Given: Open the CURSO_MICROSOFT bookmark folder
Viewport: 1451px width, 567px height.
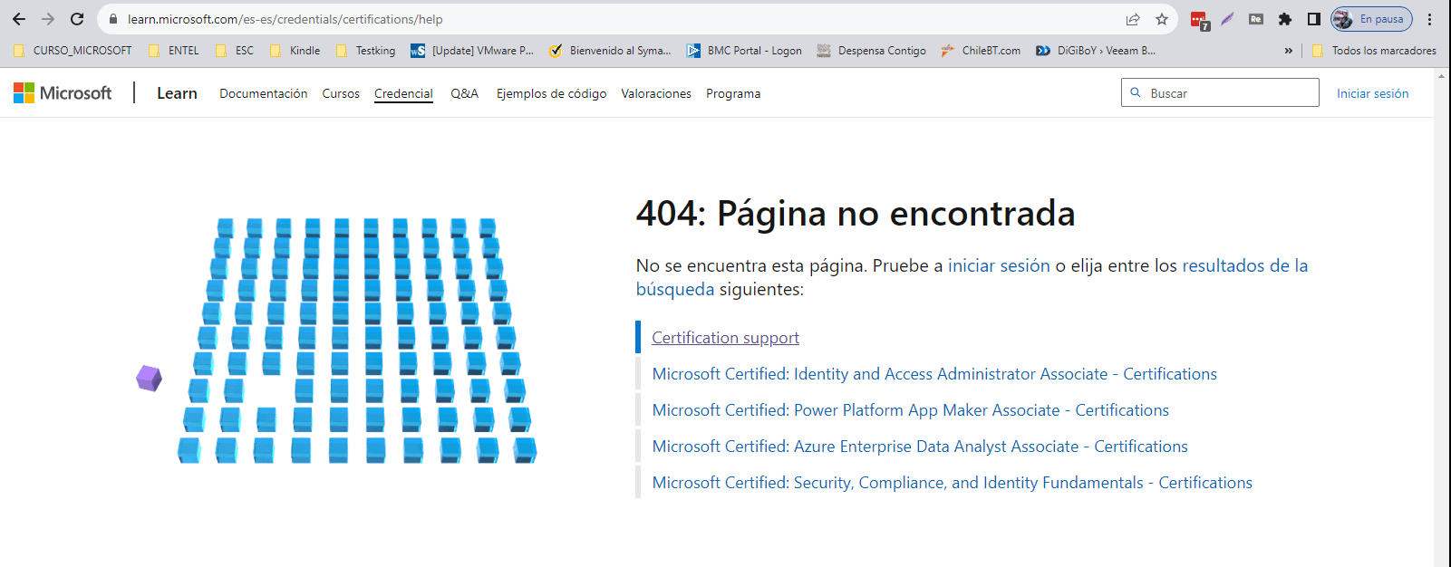Looking at the screenshot, I should [x=73, y=51].
